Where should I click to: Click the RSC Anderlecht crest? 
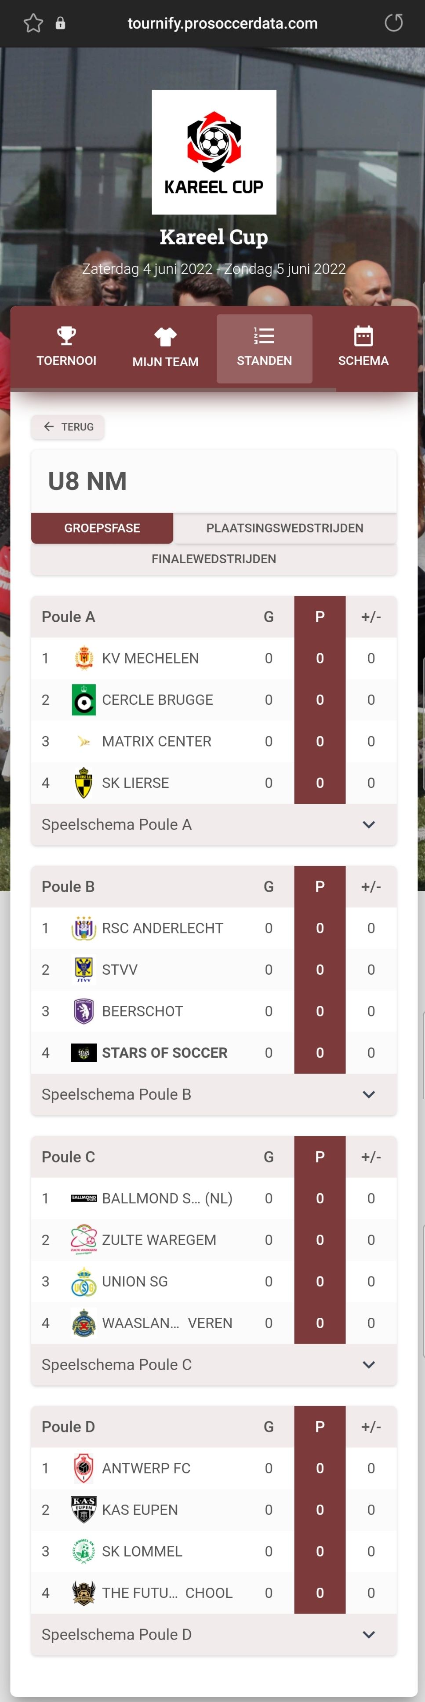click(x=84, y=928)
